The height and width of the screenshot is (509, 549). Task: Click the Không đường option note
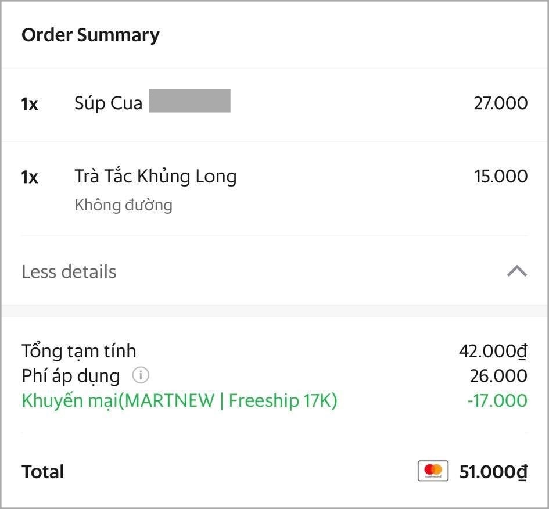pos(123,205)
